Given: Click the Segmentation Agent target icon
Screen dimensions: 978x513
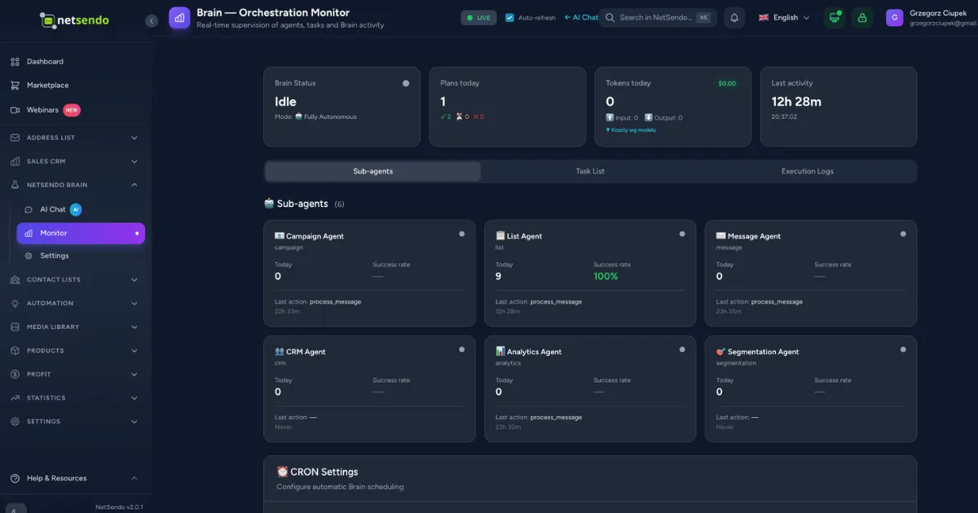Looking at the screenshot, I should (721, 352).
